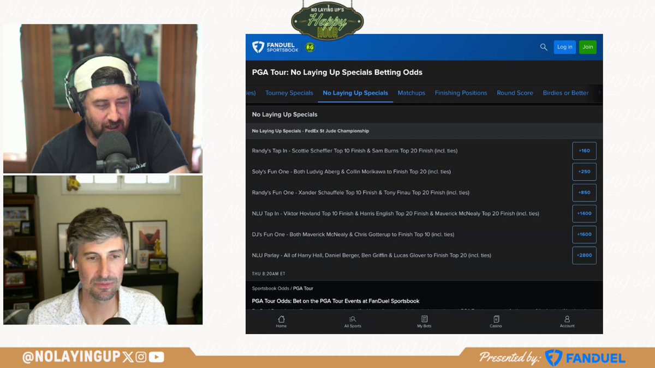Select +1400 odds for NLU Tap In
The image size is (655, 368).
tap(584, 214)
